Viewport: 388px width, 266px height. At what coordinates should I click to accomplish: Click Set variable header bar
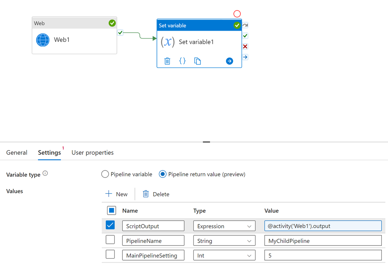(199, 25)
